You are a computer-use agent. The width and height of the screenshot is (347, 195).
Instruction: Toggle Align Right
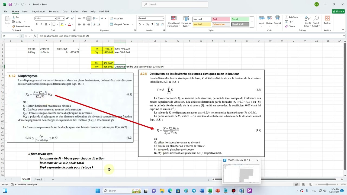[x=89, y=24]
